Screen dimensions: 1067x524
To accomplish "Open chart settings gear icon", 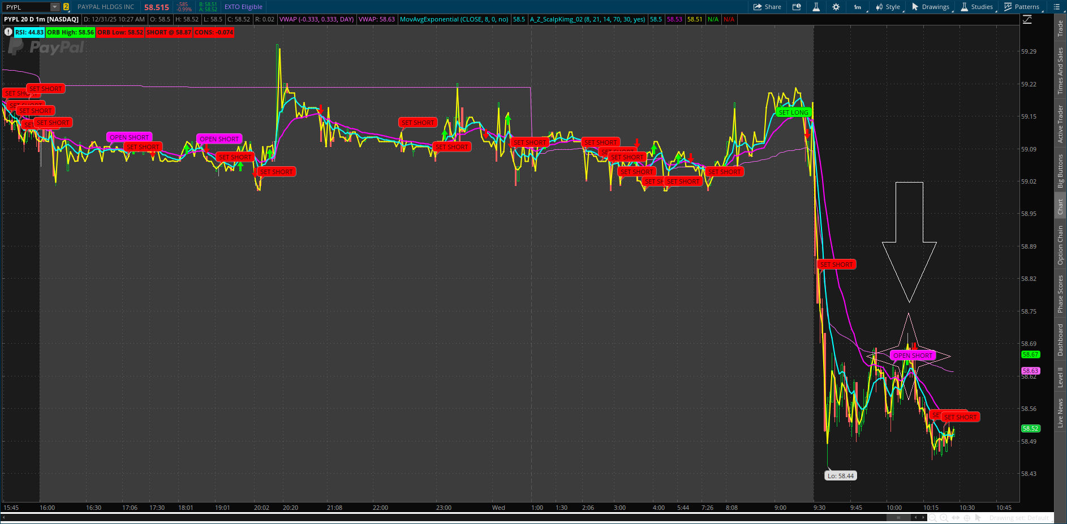I will 836,7.
